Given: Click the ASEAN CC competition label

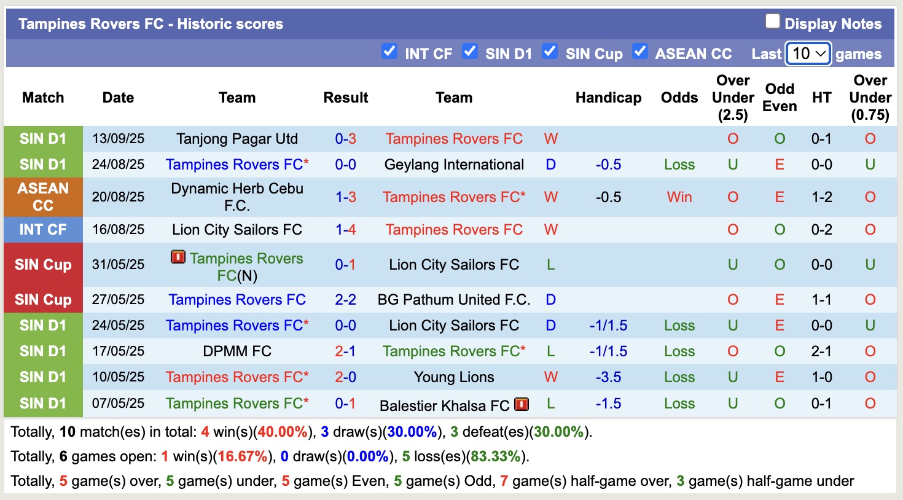Looking at the screenshot, I should [43, 197].
